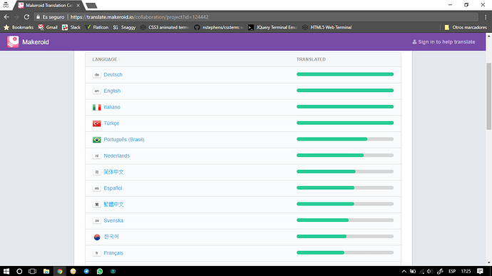This screenshot has width=492, height=276.
Task: Click the page vertical scrollbar thumb
Action: (x=489, y=96)
